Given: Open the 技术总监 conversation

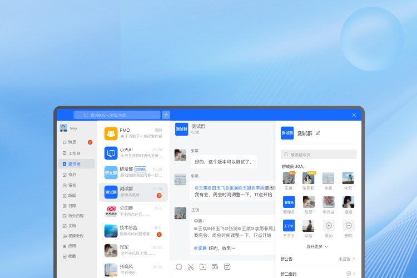Looking at the screenshot, I should 133,231.
